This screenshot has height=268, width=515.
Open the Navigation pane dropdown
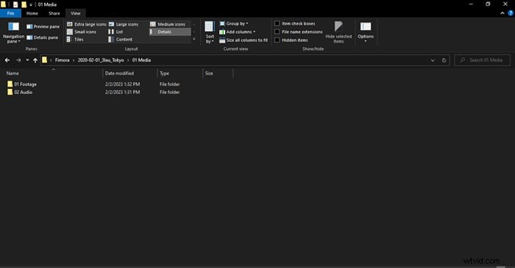[13, 33]
